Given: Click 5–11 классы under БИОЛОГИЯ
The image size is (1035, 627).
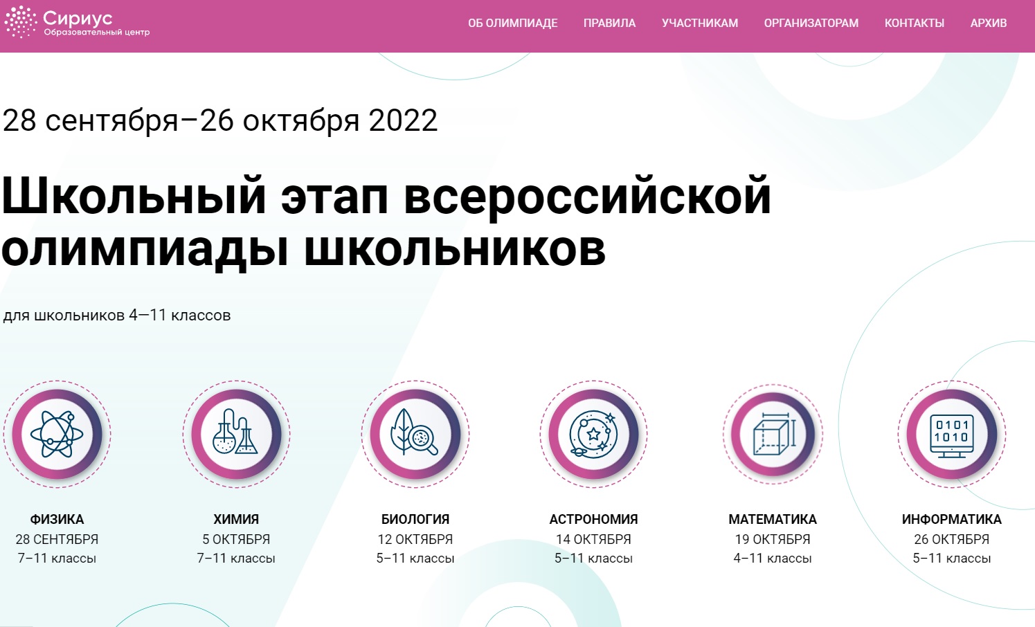Looking at the screenshot, I should [415, 558].
